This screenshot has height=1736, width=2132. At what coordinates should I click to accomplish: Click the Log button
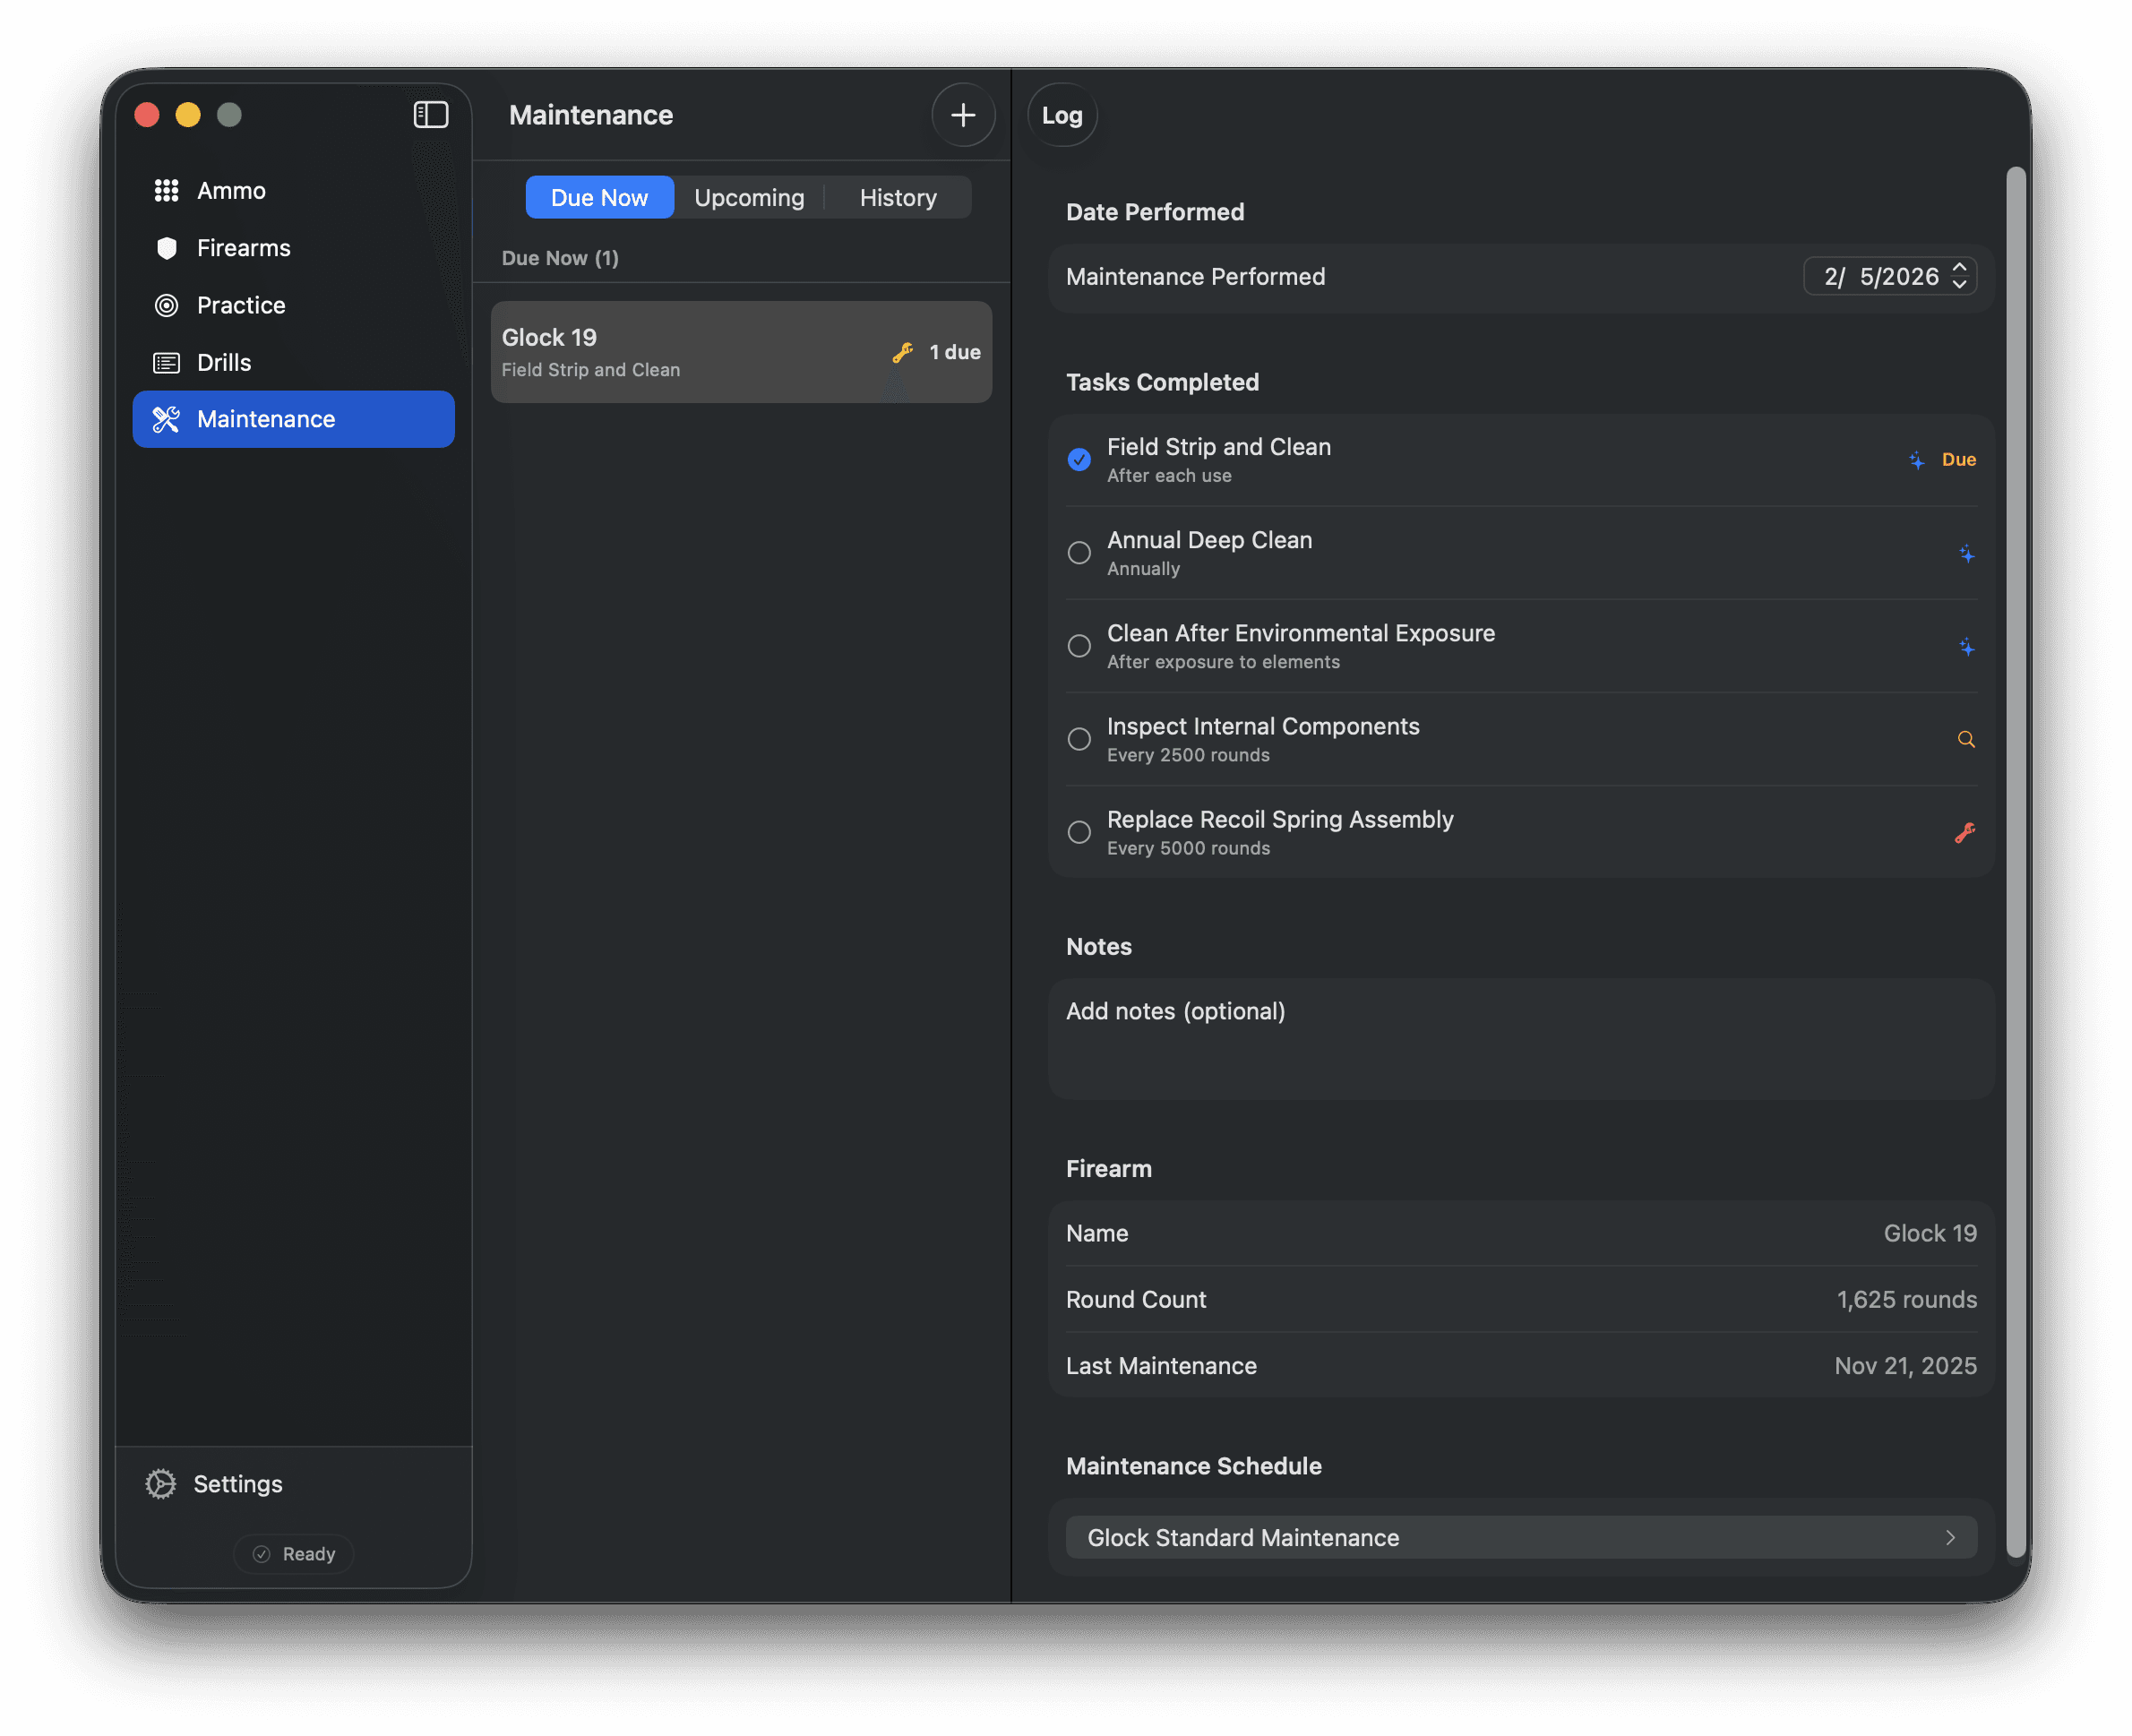1061,115
